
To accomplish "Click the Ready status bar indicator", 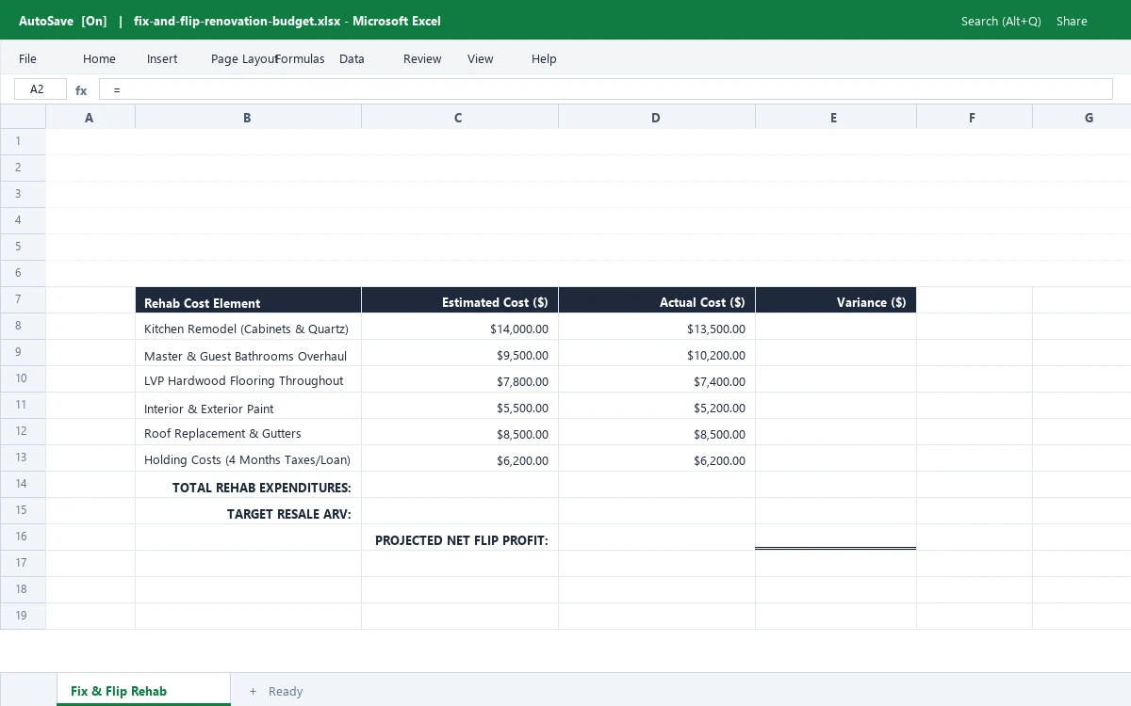I will 286,691.
